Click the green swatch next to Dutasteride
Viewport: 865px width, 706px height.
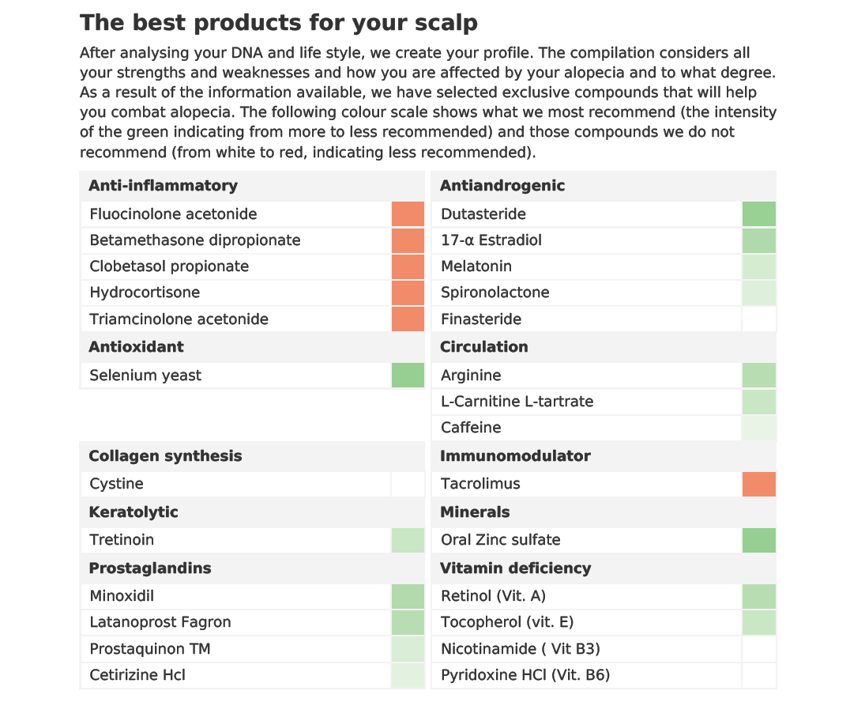[758, 214]
